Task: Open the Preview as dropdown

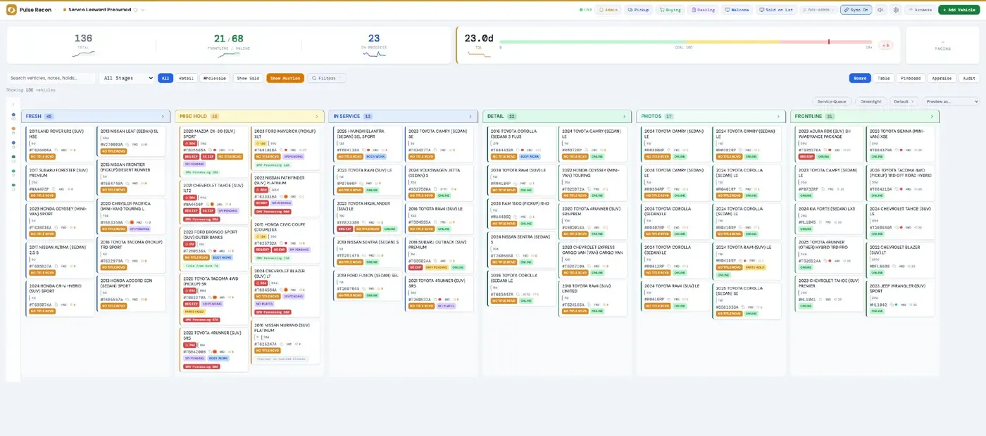Action: click(951, 101)
